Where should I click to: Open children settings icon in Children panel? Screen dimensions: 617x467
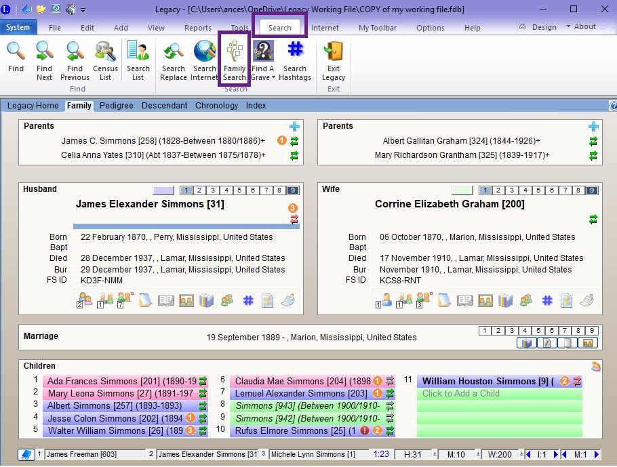pyautogui.click(x=596, y=366)
